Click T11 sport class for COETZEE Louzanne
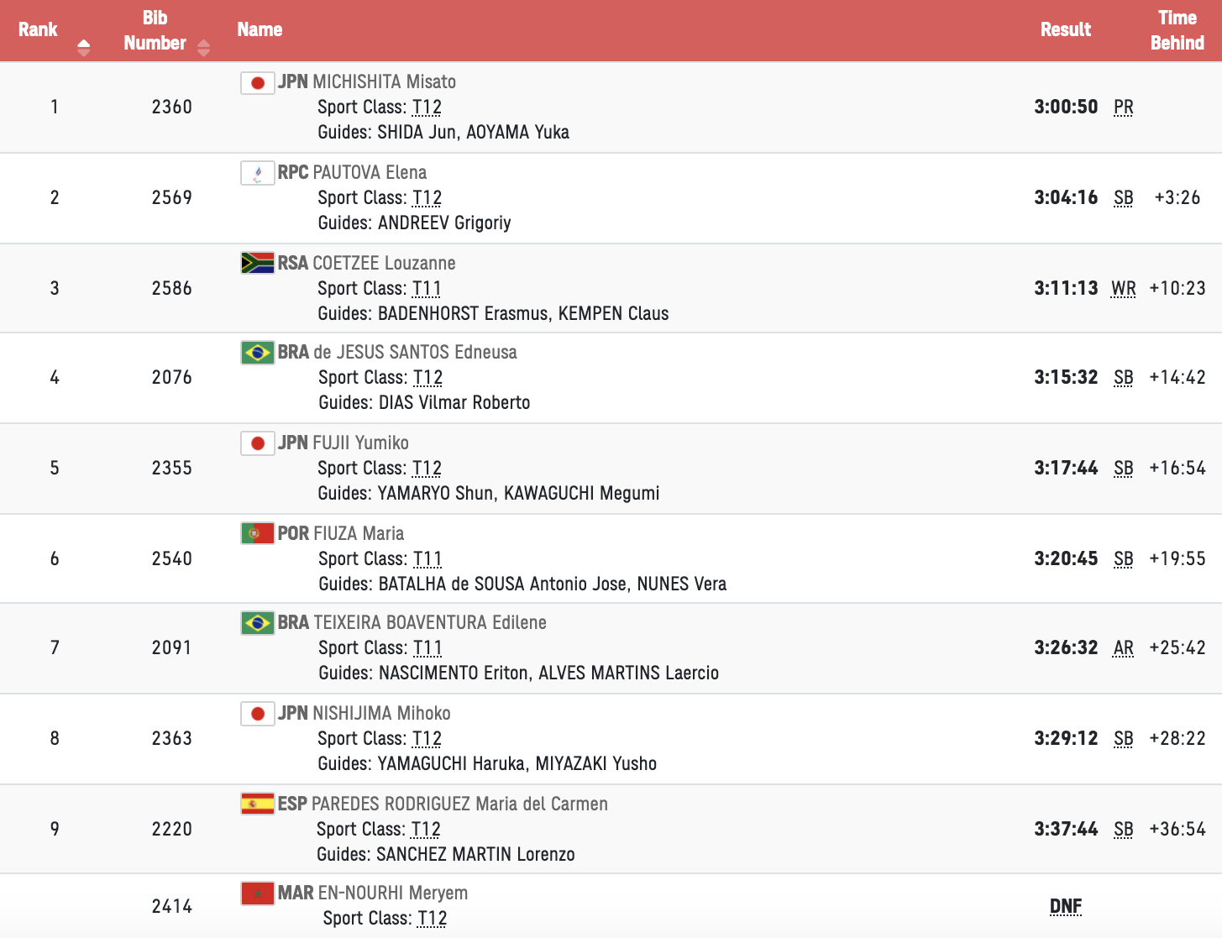This screenshot has height=938, width=1222. pyautogui.click(x=427, y=289)
